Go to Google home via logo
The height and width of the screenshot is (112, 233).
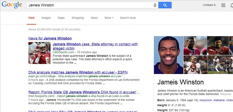12,5
